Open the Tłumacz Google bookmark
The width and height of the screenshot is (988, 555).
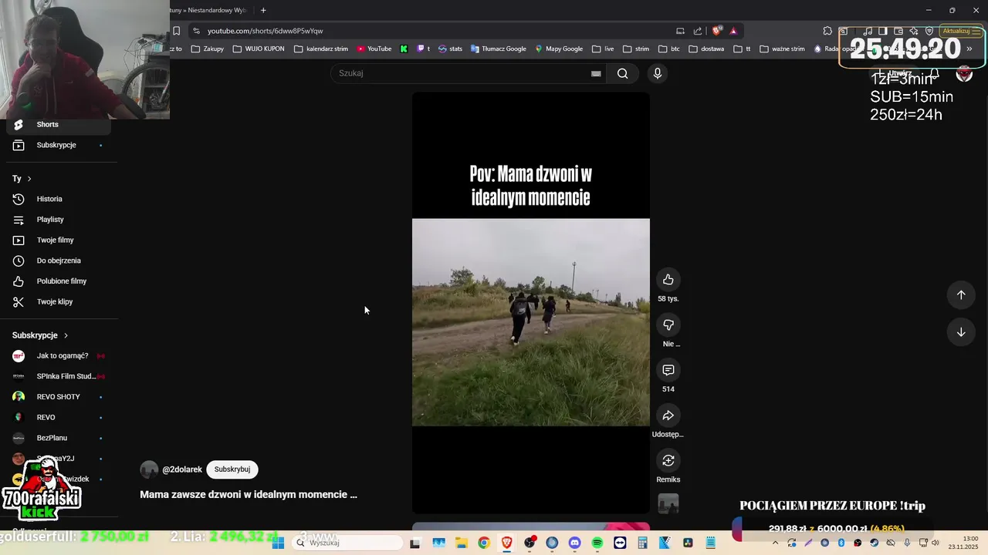(x=498, y=49)
